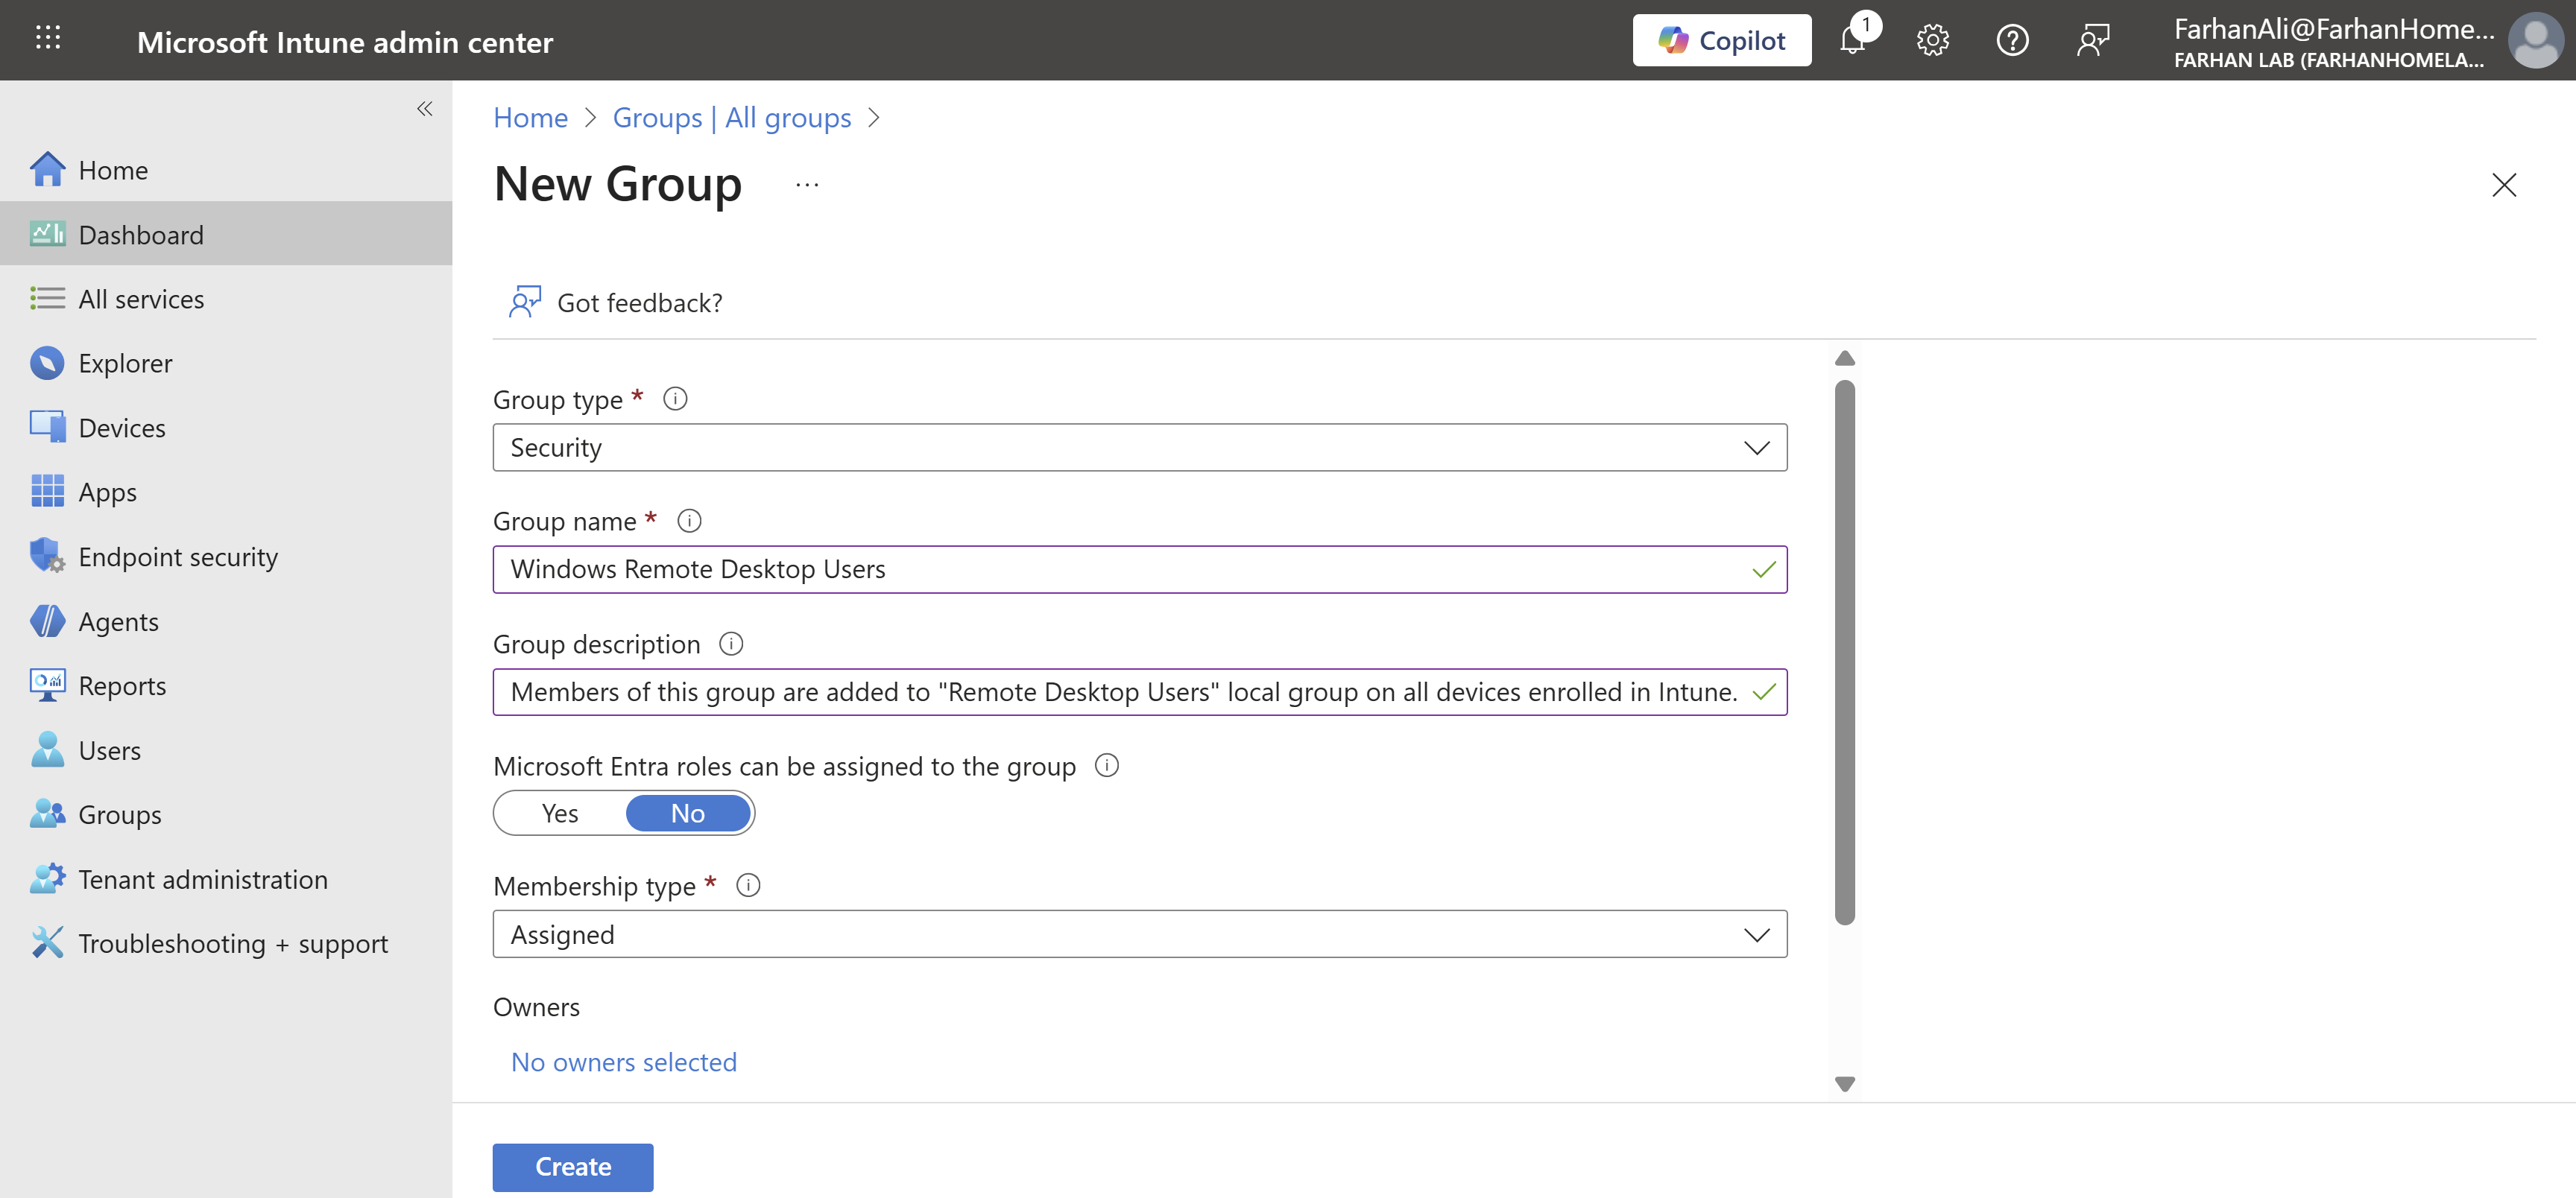Open the Membership type dropdown
2576x1198 pixels.
click(x=1139, y=934)
